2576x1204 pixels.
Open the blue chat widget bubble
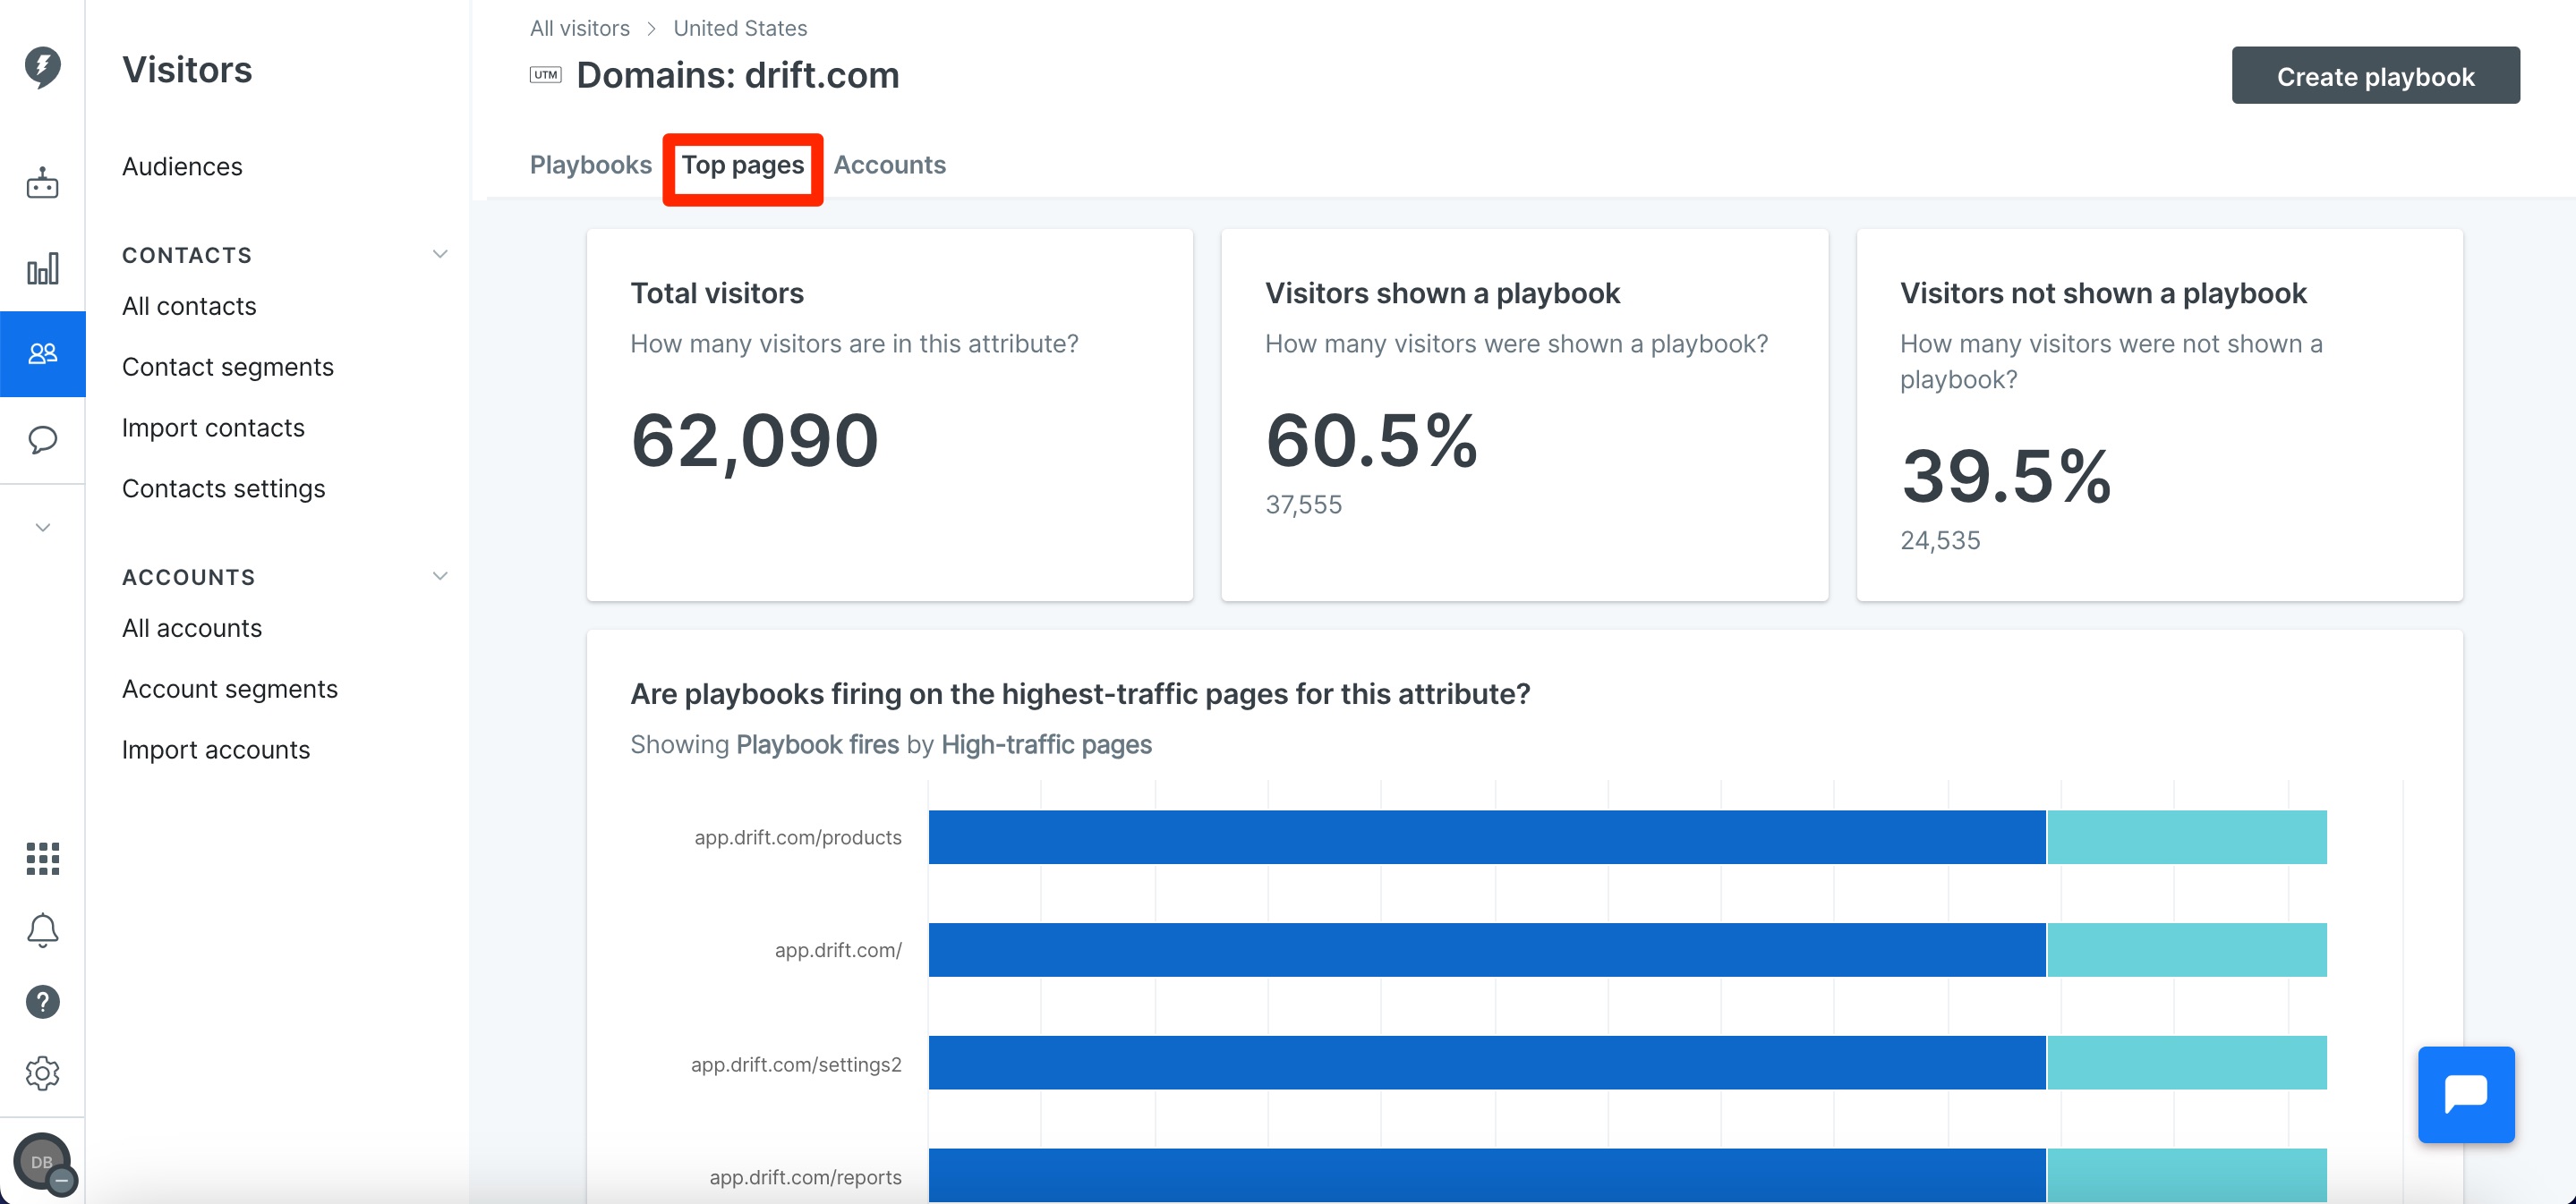pyautogui.click(x=2465, y=1093)
